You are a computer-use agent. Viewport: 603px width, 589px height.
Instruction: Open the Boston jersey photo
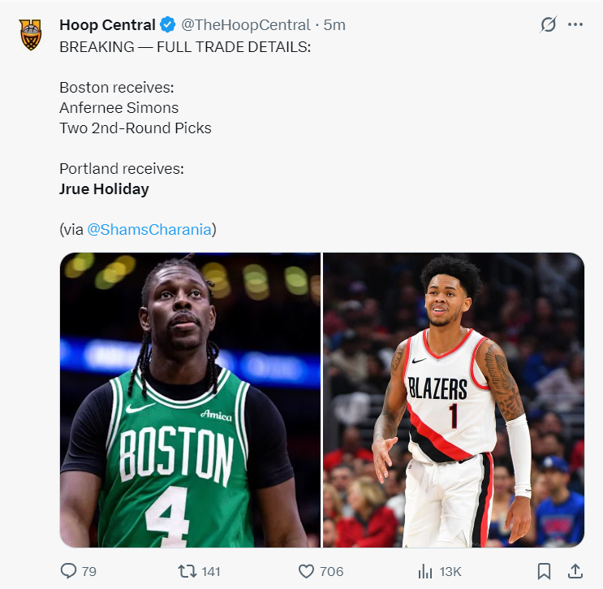[191, 400]
